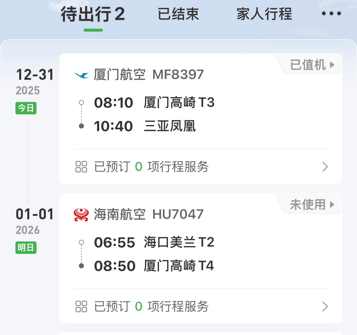Click the 明日 green date badge
The image size is (357, 335).
26,248
